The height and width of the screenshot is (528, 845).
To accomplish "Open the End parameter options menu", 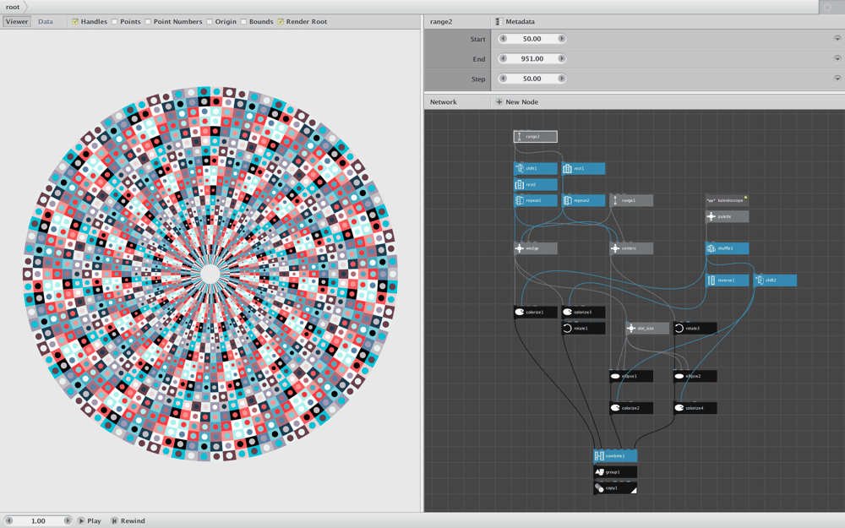I will pyautogui.click(x=837, y=59).
